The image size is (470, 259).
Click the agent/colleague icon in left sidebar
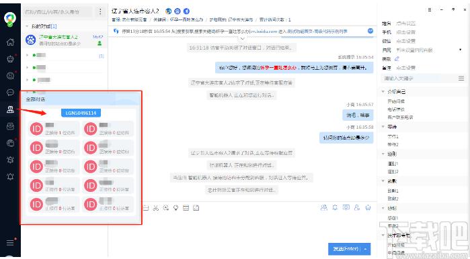point(10,109)
